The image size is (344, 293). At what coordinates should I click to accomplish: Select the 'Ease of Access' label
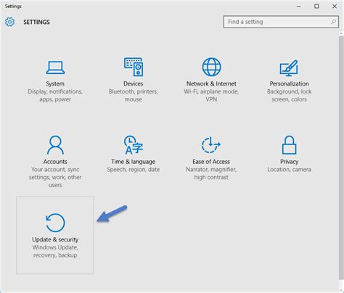(x=211, y=162)
